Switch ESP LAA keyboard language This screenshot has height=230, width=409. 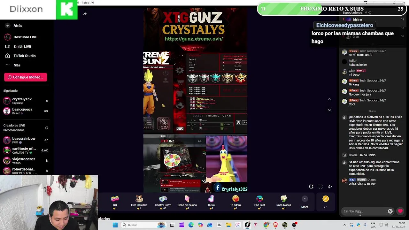pos(373,225)
